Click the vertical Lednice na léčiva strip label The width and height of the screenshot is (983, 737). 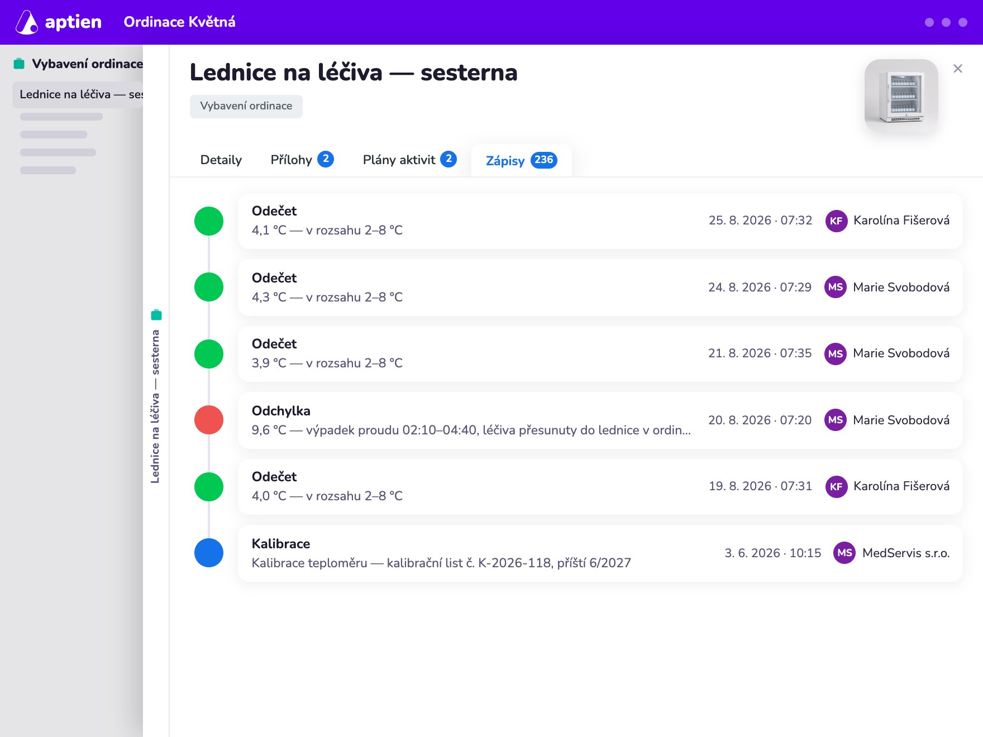point(155,406)
